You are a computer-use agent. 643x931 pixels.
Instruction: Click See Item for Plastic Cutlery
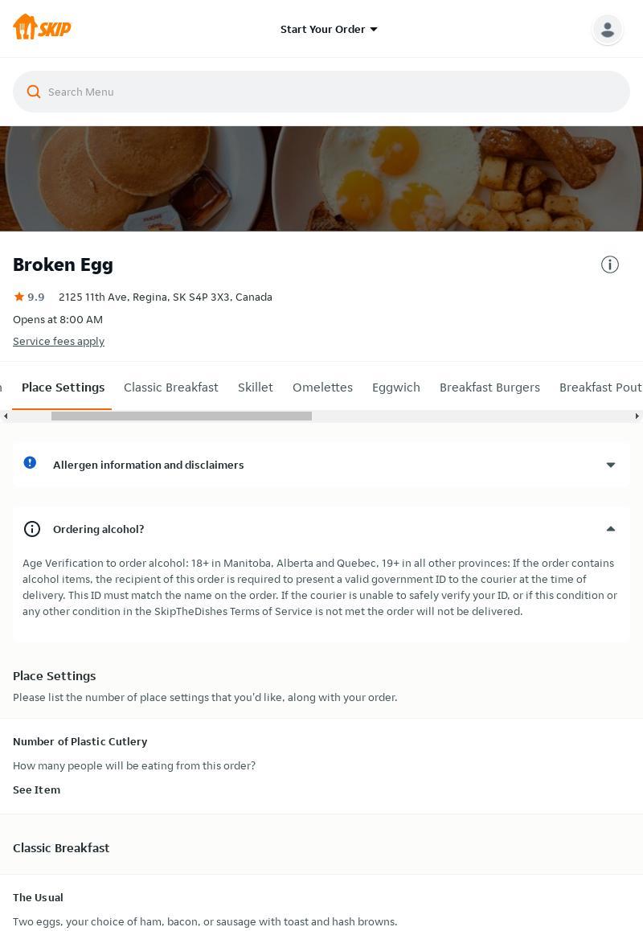[36, 790]
